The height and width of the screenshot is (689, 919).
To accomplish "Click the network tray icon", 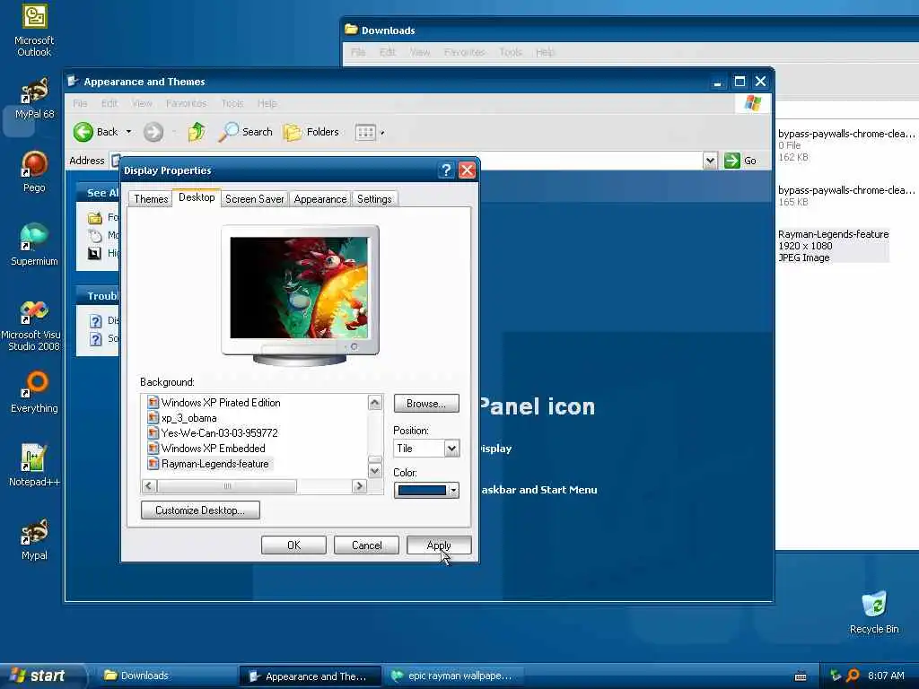I will (x=836, y=676).
